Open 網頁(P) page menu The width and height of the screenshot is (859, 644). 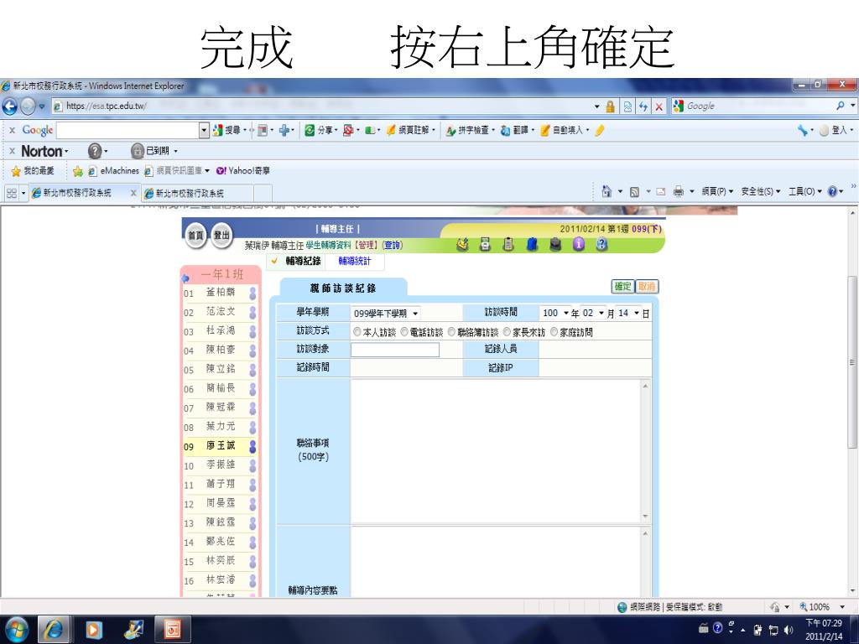click(717, 191)
